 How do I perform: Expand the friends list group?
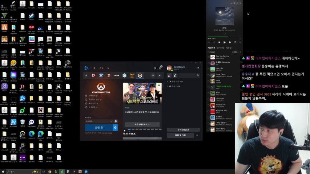coord(174,86)
